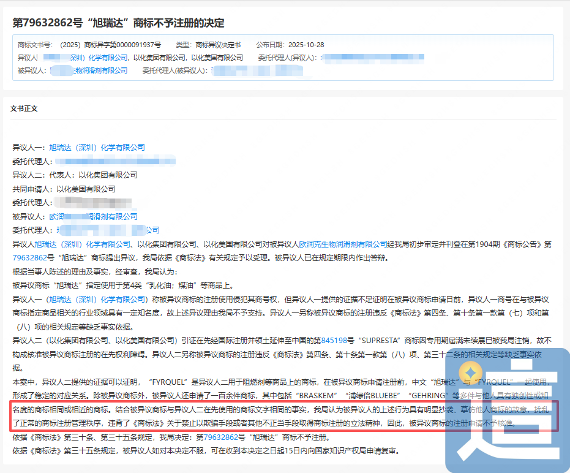Open the 被异议人 润滑剂有限公司 link in body
The height and width of the screenshot is (473, 570).
pos(94,216)
